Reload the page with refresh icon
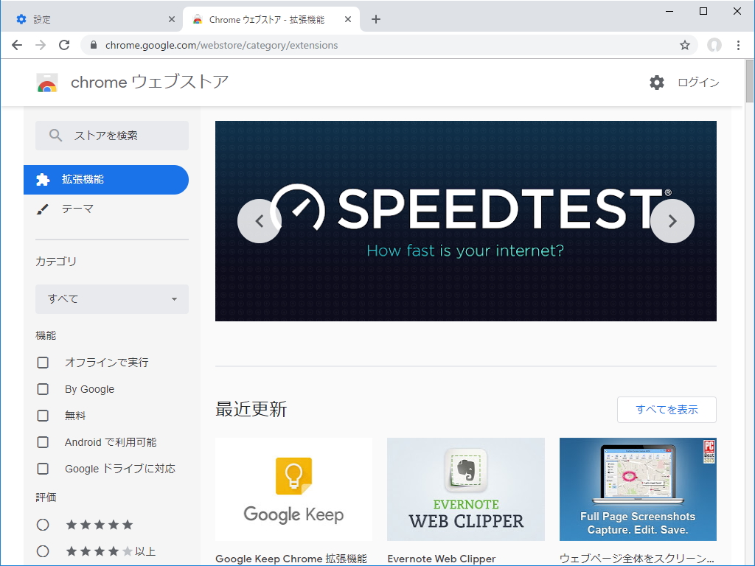Screen dimensions: 755x566 pyautogui.click(x=64, y=45)
